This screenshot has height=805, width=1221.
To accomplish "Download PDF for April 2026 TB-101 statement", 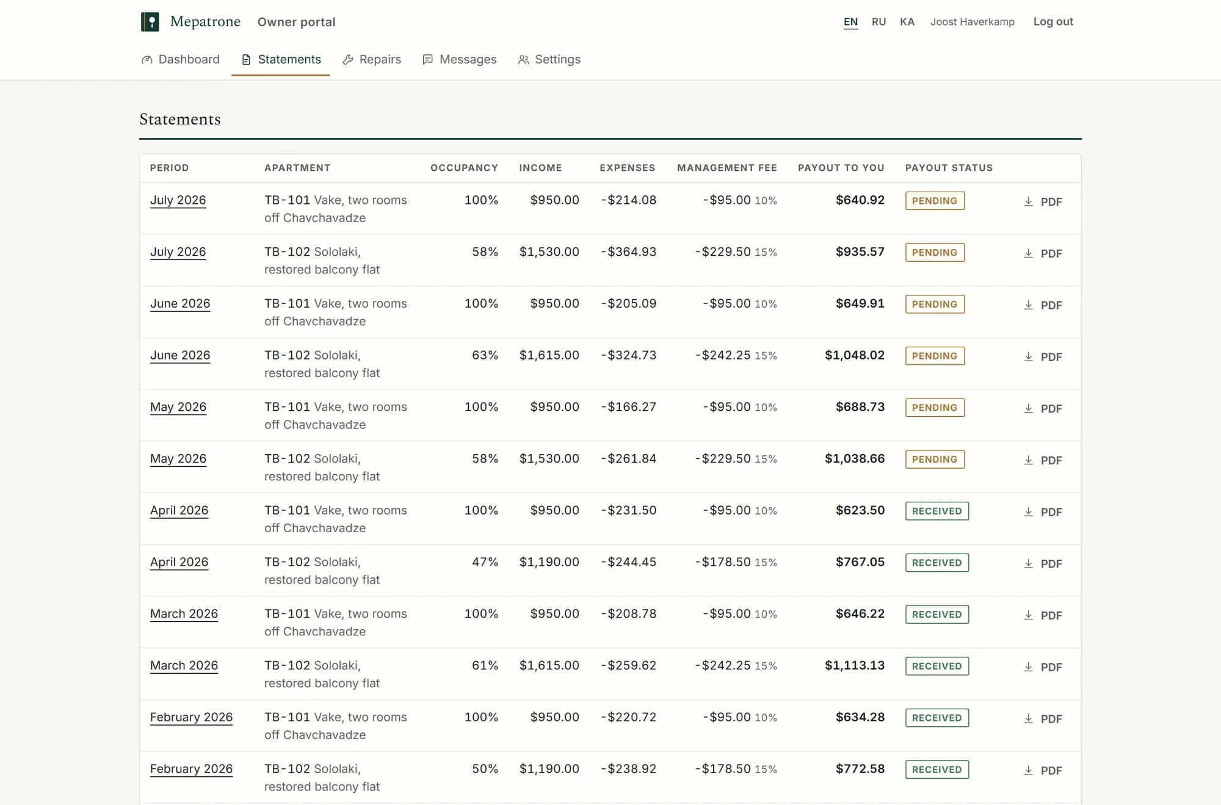I will point(1043,512).
